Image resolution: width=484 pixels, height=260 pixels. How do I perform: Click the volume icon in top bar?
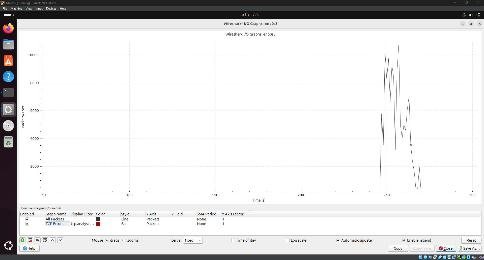(471, 15)
